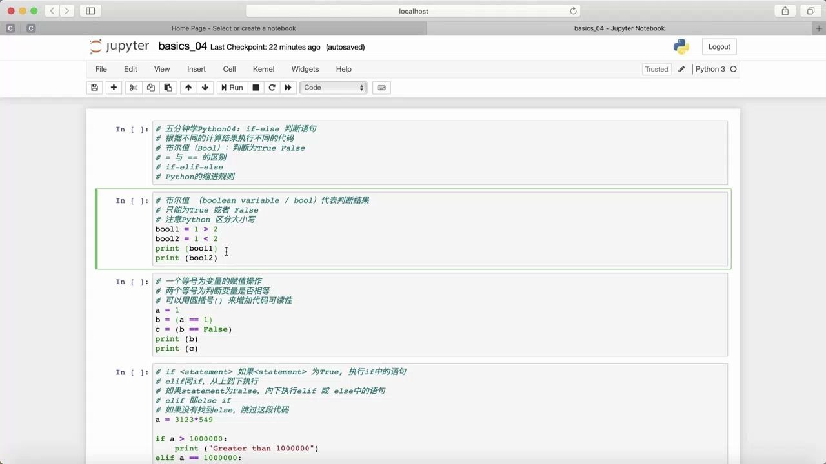Open the Widgets menu

point(305,69)
